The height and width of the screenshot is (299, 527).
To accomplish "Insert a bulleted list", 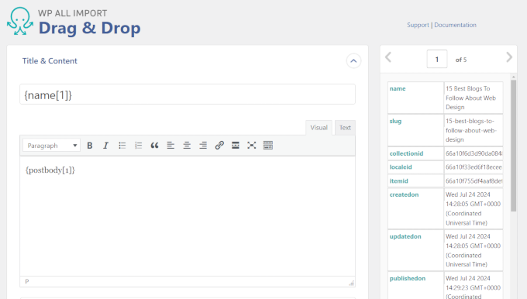I will pyautogui.click(x=122, y=146).
